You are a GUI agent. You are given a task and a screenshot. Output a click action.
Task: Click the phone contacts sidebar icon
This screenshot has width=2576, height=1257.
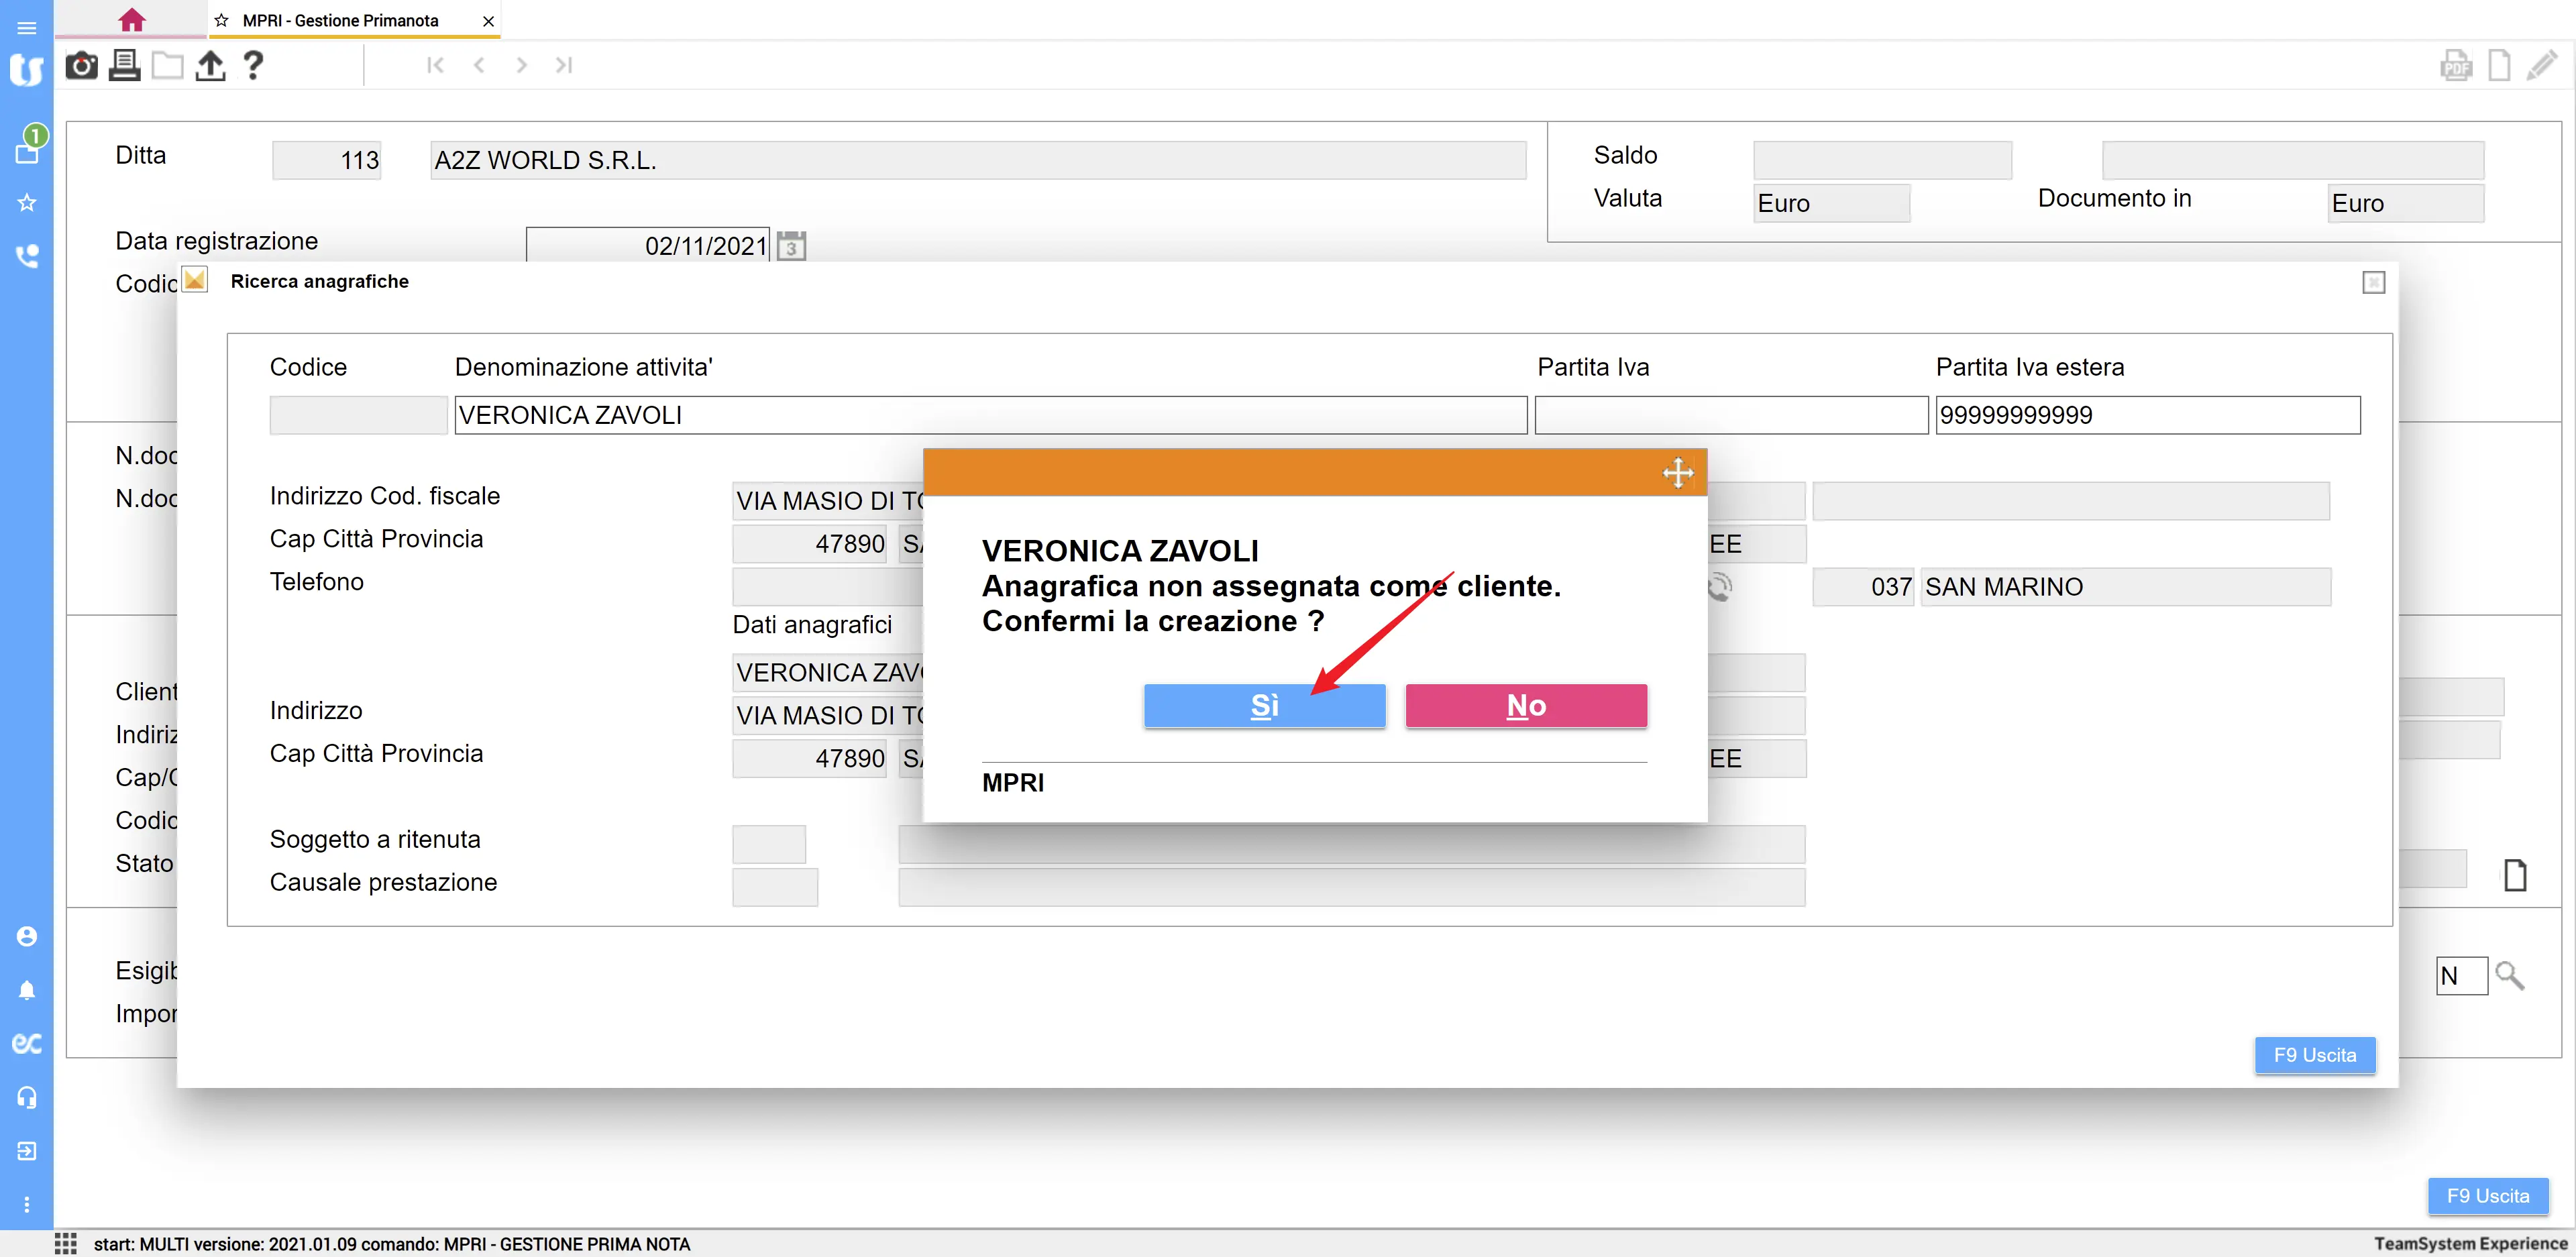[27, 256]
